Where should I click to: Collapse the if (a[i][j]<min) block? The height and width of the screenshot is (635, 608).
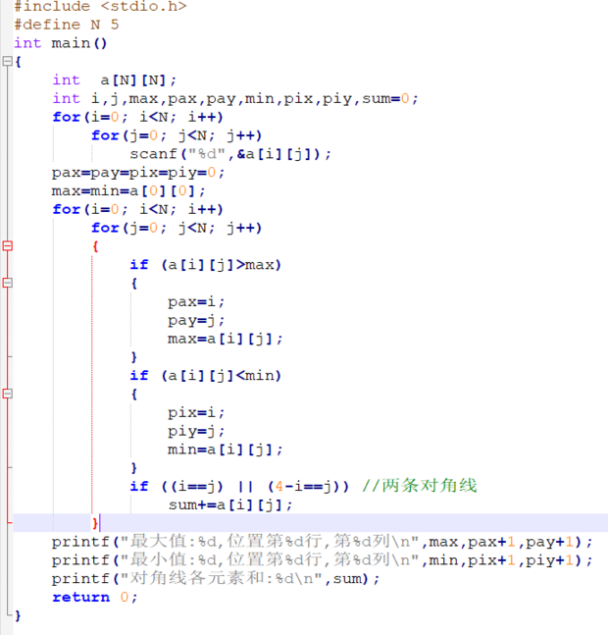pos(7,394)
